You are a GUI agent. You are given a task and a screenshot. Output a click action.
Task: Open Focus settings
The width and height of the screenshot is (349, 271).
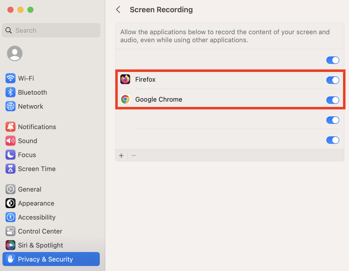click(51, 155)
